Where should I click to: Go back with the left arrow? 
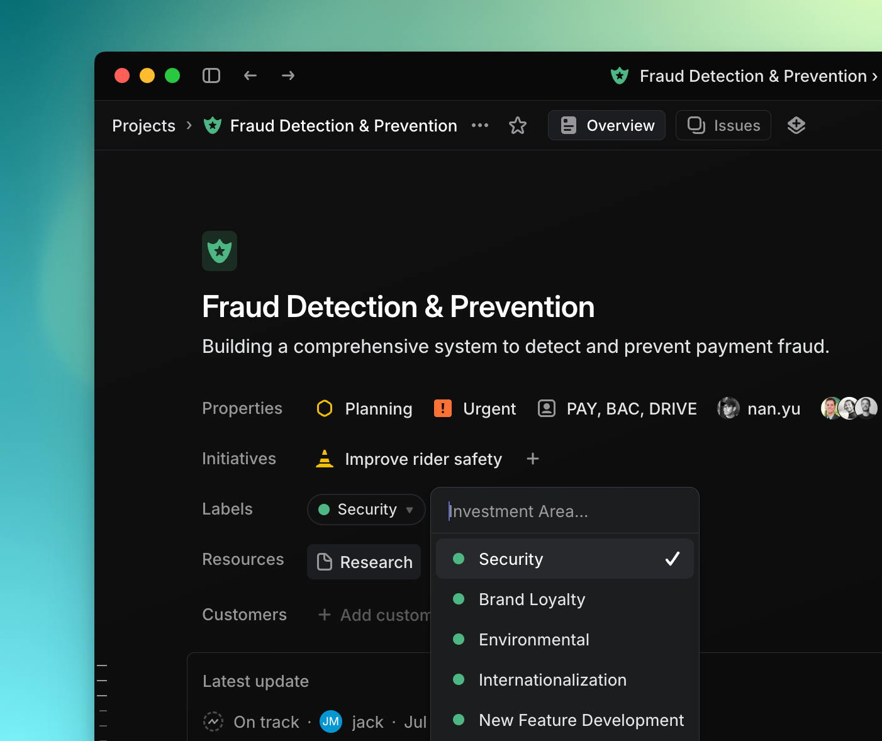click(250, 75)
